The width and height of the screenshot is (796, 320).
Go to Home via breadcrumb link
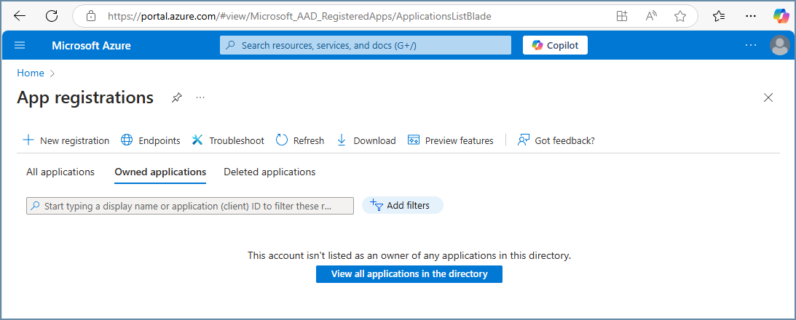31,73
